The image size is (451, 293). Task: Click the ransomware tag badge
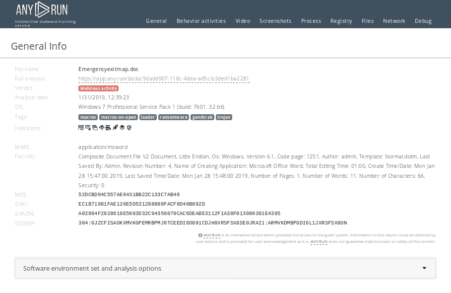(174, 117)
